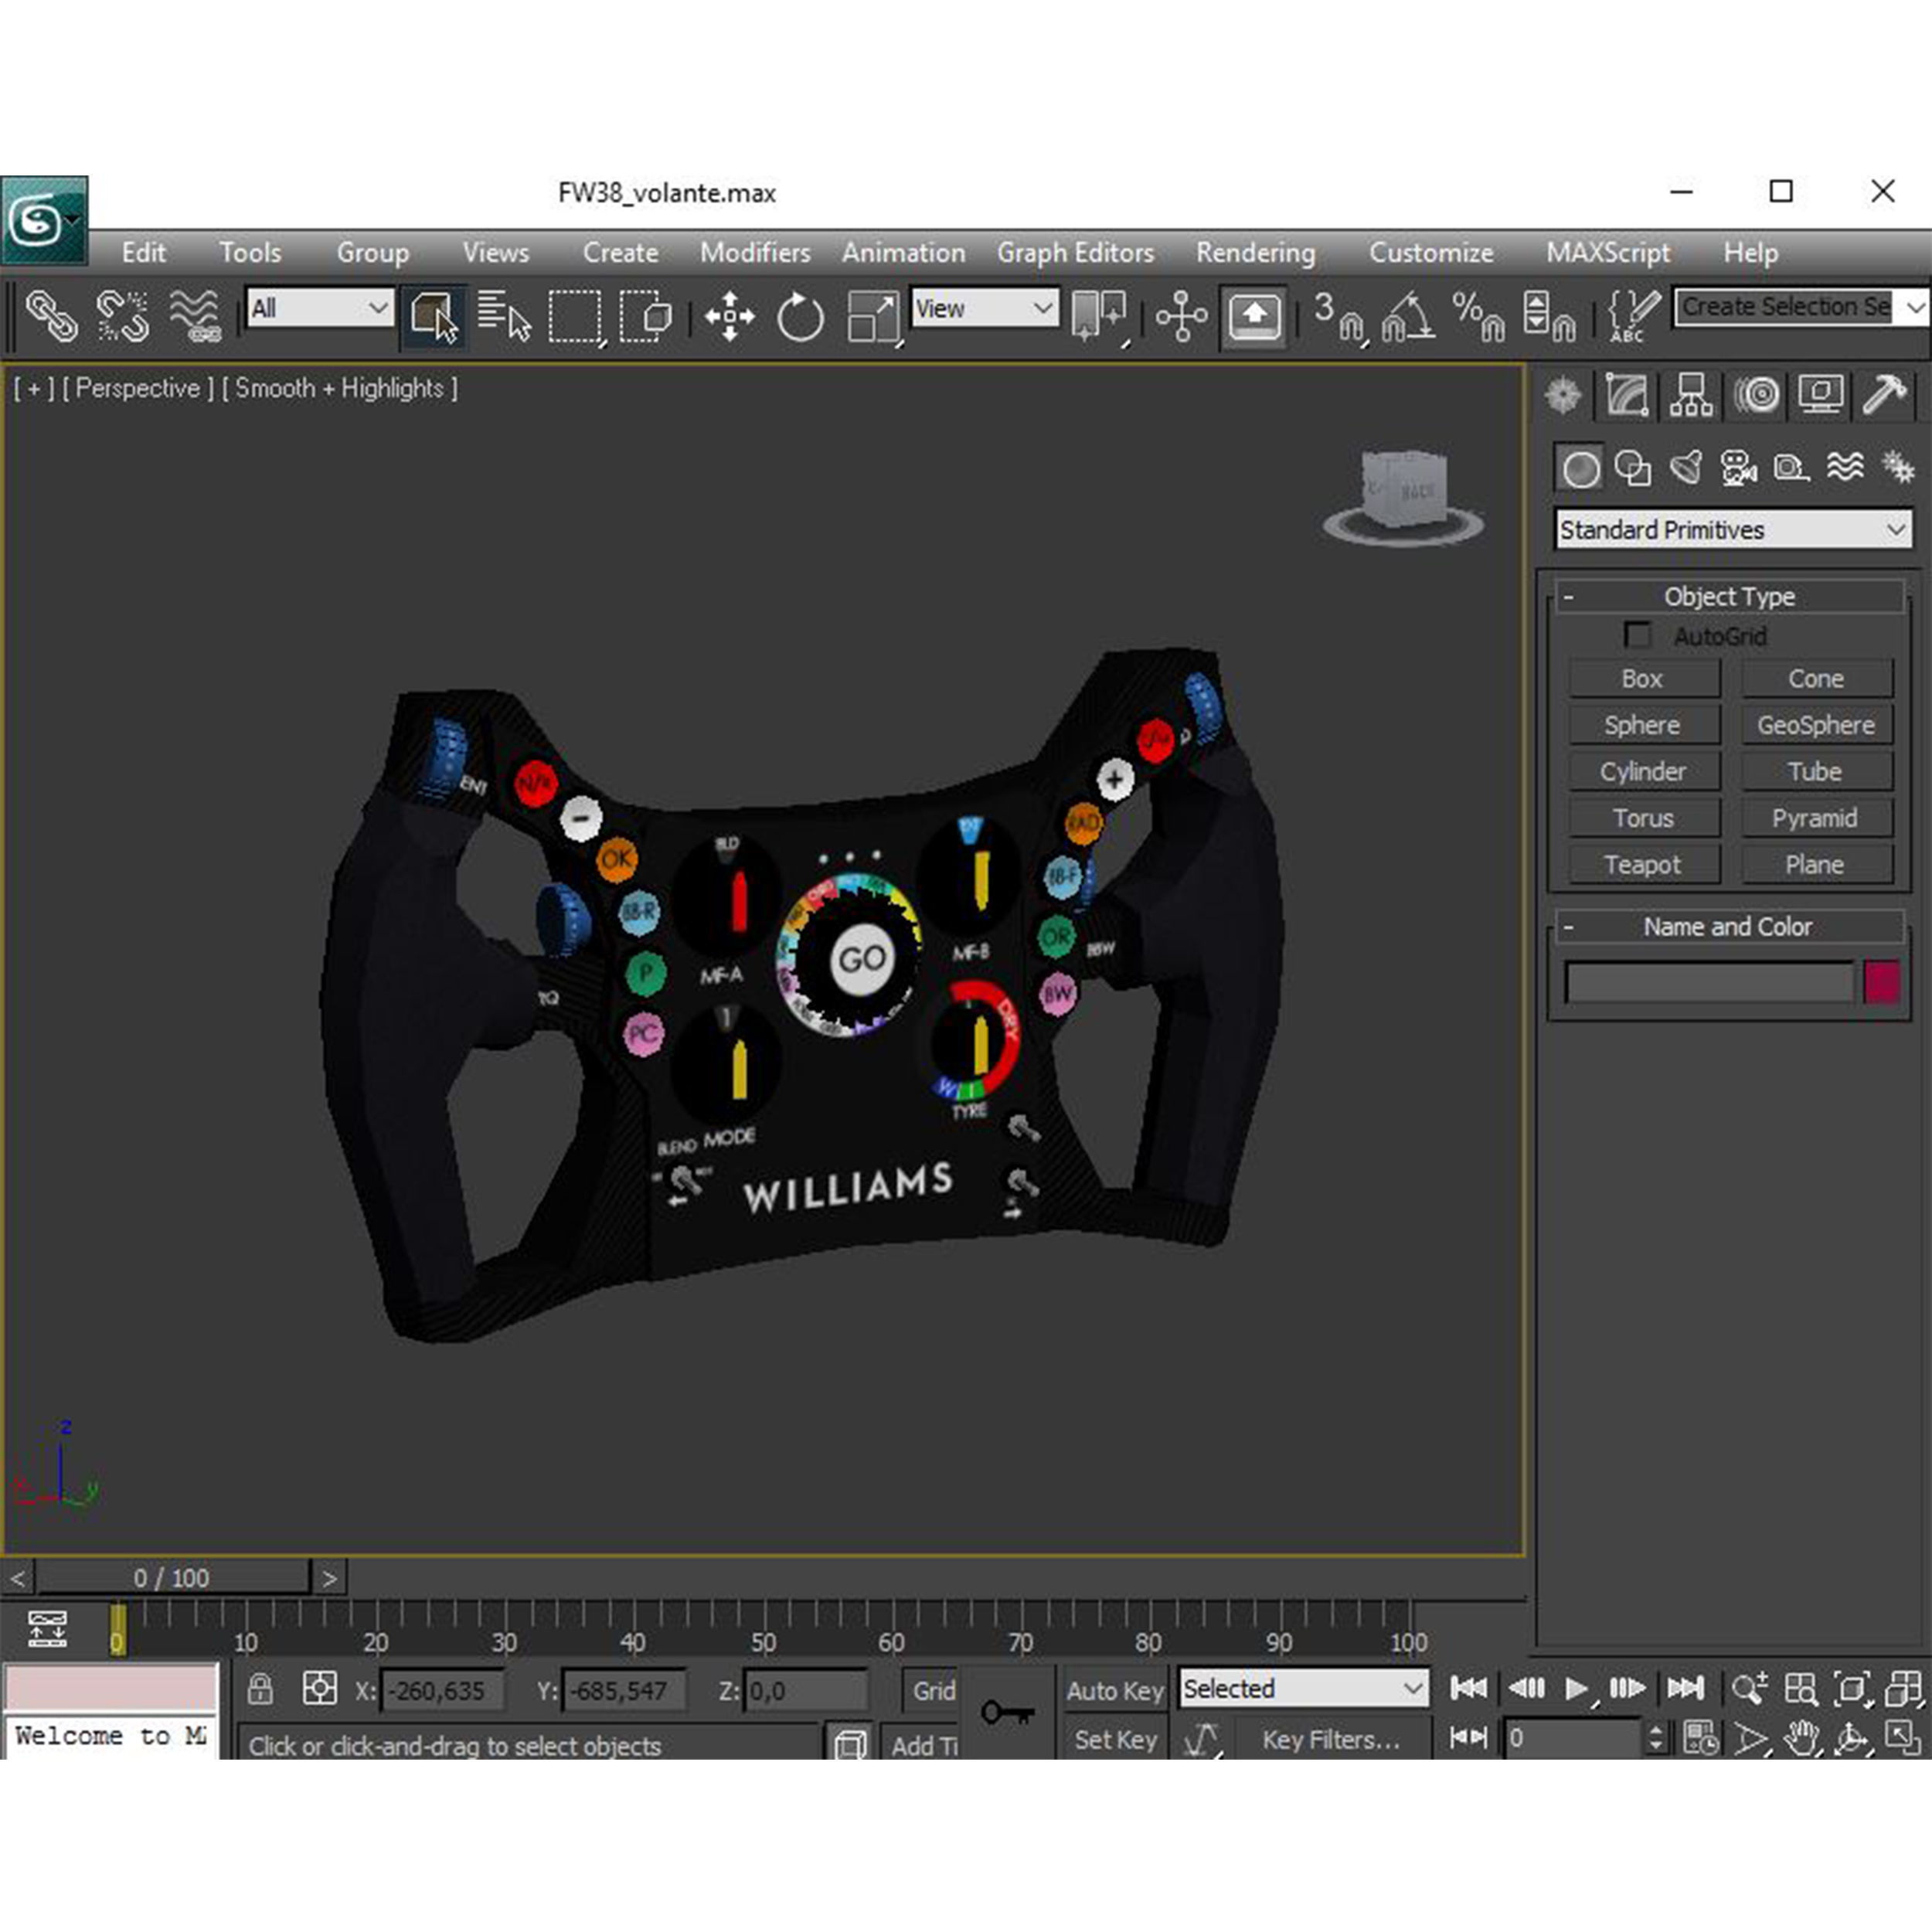Viewport: 1932px width, 1932px height.
Task: Toggle Angle Snap button
Action: [1408, 317]
